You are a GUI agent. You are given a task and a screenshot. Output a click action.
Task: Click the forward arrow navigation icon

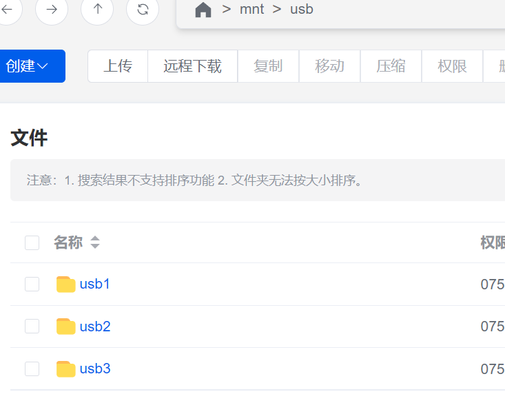[52, 9]
